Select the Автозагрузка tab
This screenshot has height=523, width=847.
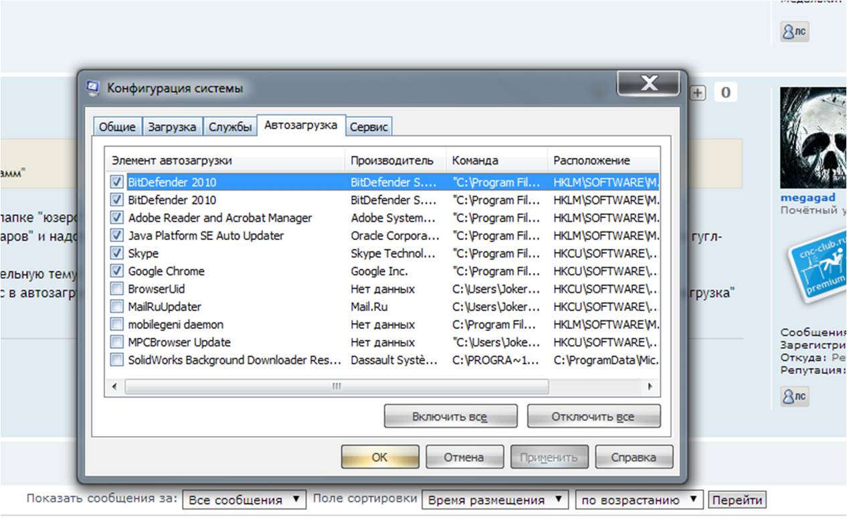point(301,125)
